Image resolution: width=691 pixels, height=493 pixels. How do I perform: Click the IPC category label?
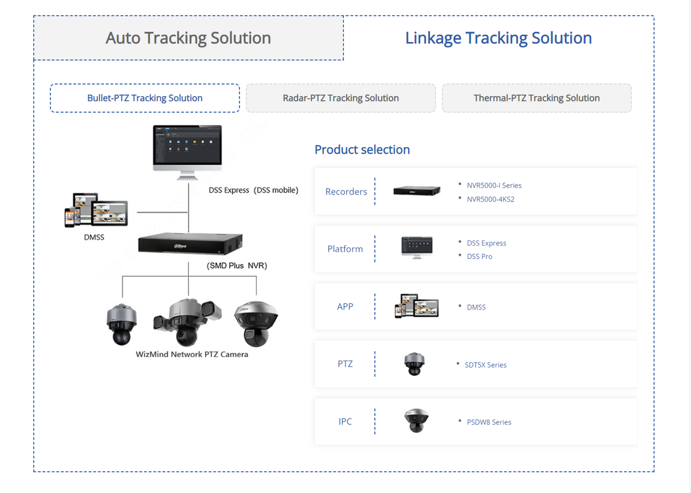click(x=345, y=422)
